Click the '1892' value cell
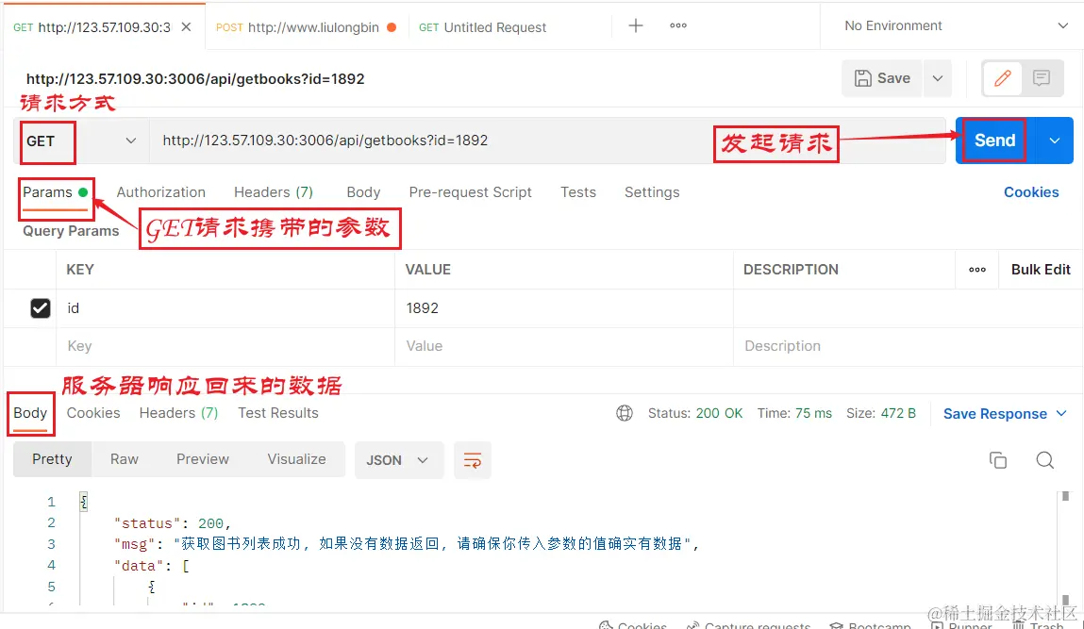This screenshot has height=629, width=1084. coord(563,308)
